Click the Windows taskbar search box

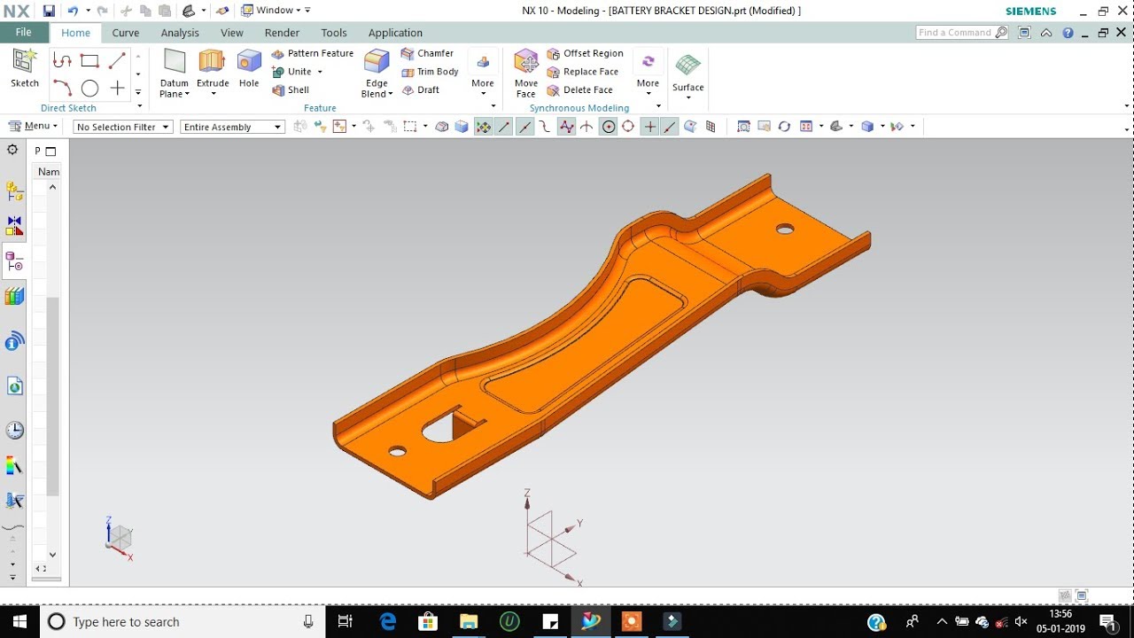[x=182, y=622]
